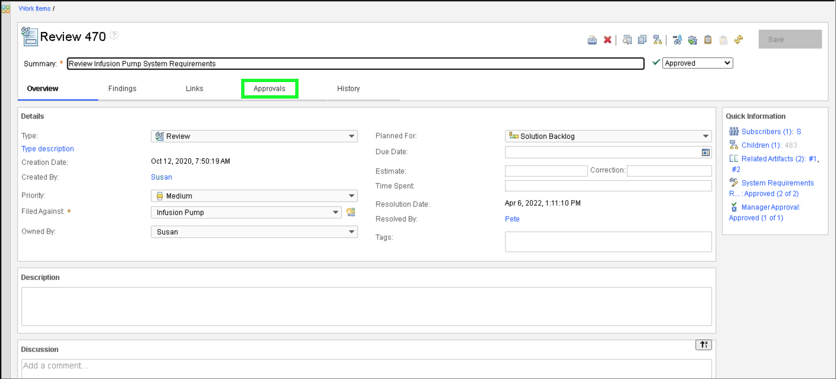Expand the Priority Medium dropdown

254,196
